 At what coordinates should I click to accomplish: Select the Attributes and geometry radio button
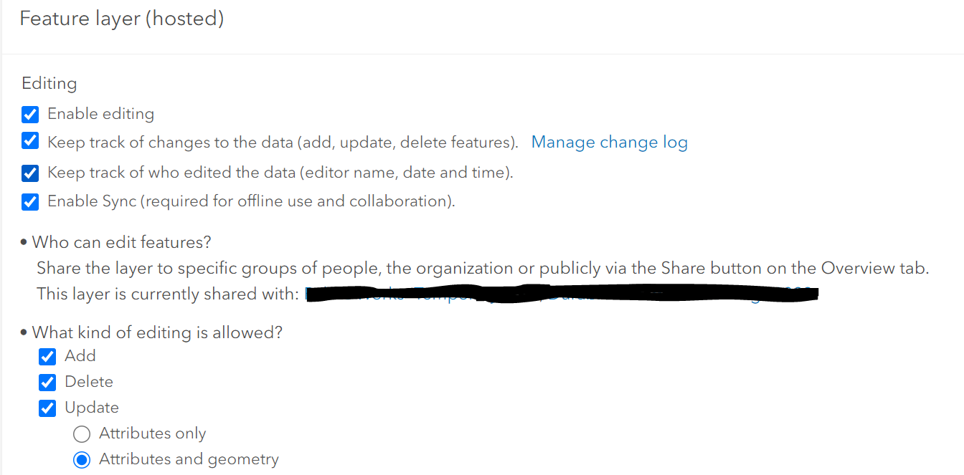(82, 459)
